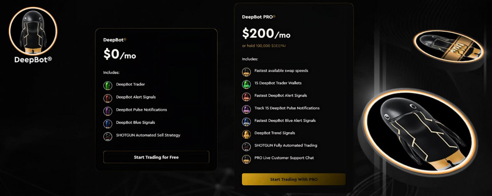Click the DeepBot logo in top-left
This screenshot has width=492, height=196.
click(x=33, y=31)
